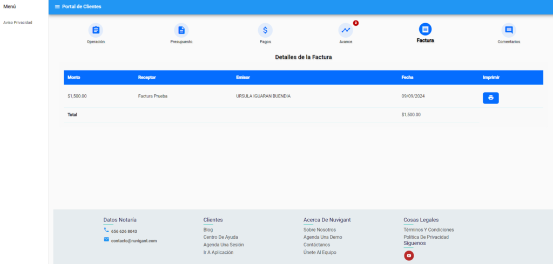Go to the Operación step icon

(96, 30)
